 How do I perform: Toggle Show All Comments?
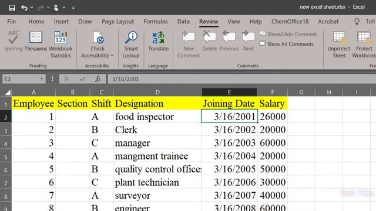tap(287, 44)
